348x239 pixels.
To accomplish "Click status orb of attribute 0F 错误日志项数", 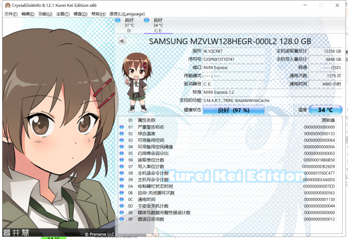I will [x=121, y=219].
